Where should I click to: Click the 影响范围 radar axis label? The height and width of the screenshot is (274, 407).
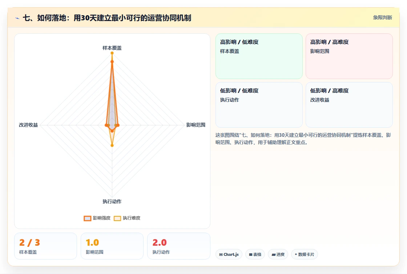[196, 125]
